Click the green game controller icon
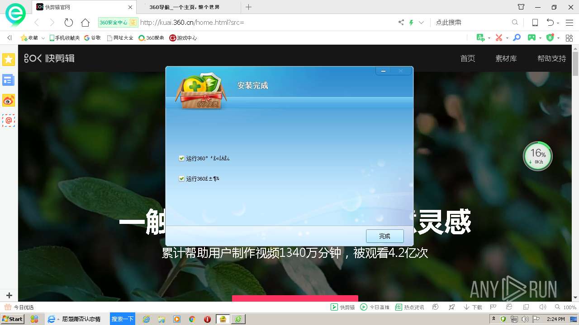 532,38
